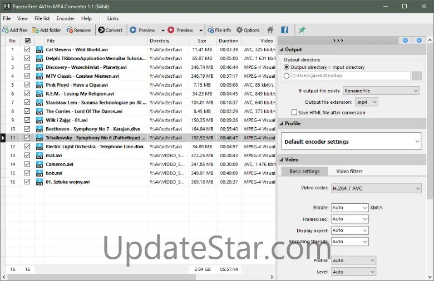This screenshot has height=281, width=434.
Task: Switch to the Basic settings tab
Action: (x=304, y=171)
